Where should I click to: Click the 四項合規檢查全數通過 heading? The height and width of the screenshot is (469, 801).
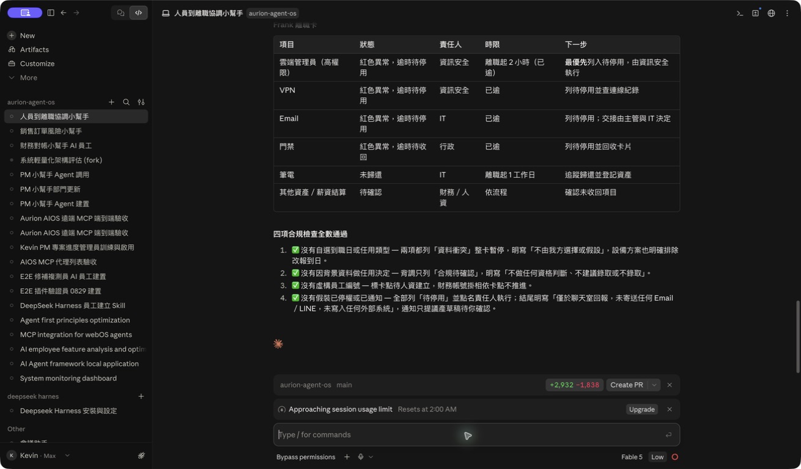(310, 234)
